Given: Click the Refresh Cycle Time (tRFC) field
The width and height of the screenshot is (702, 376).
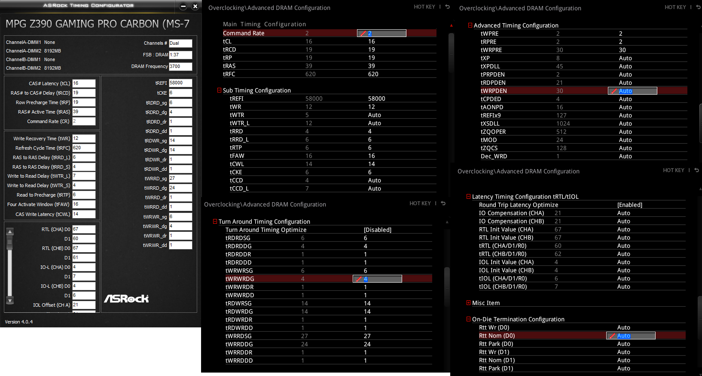Looking at the screenshot, I should click(84, 148).
